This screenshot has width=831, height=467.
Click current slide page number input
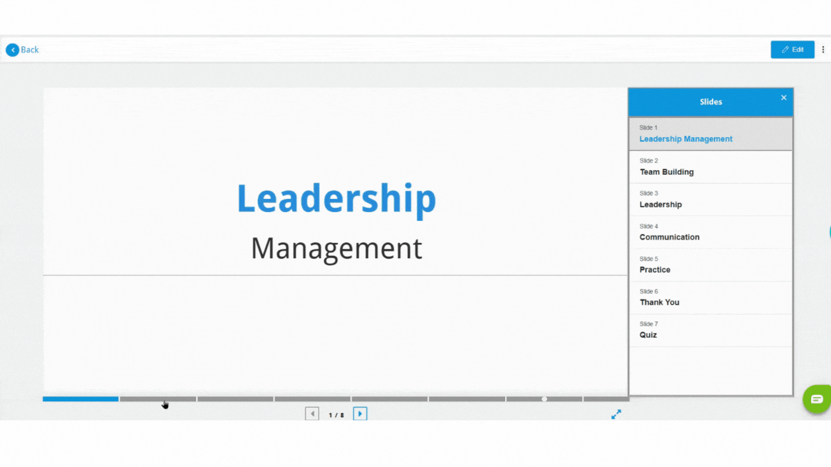331,414
